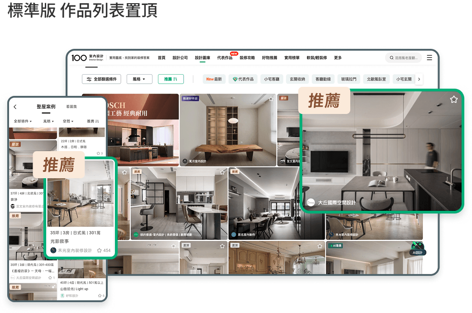Show more tags with right chevron
The image size is (472, 313).
(419, 79)
